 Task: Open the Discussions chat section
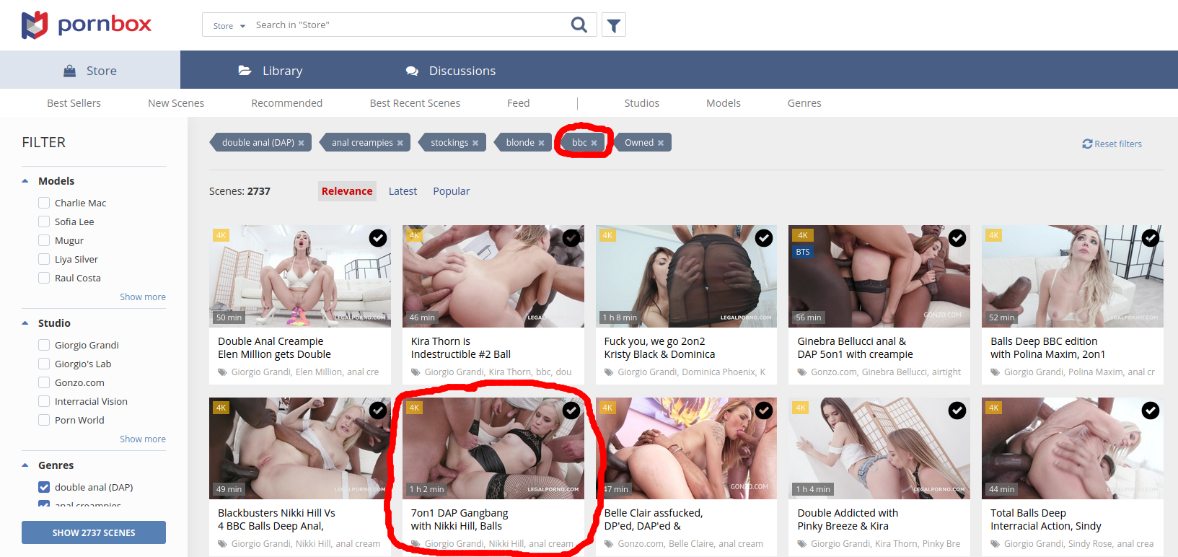click(451, 71)
